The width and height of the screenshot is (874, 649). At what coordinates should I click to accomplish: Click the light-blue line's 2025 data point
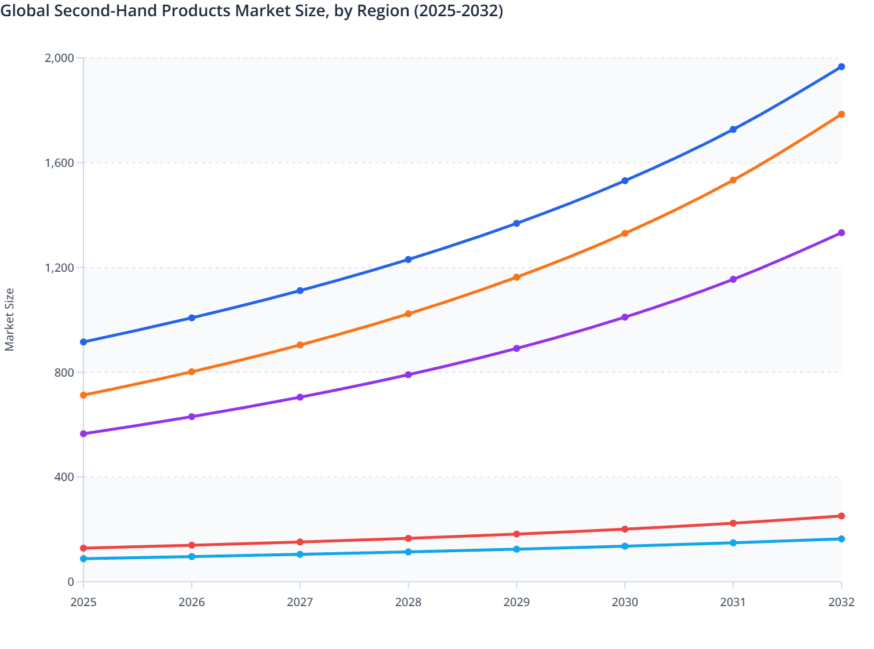(83, 559)
